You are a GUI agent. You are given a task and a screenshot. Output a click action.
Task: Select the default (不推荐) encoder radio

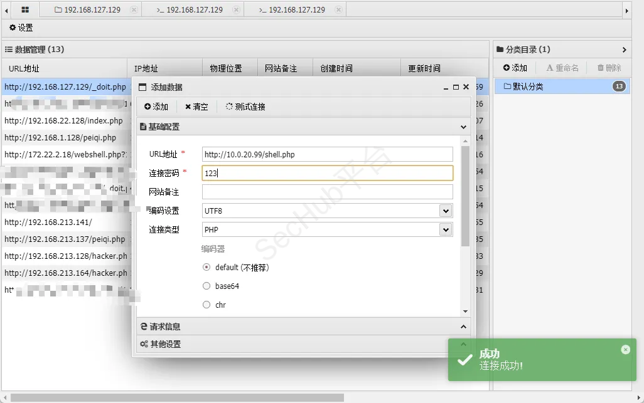coord(207,267)
